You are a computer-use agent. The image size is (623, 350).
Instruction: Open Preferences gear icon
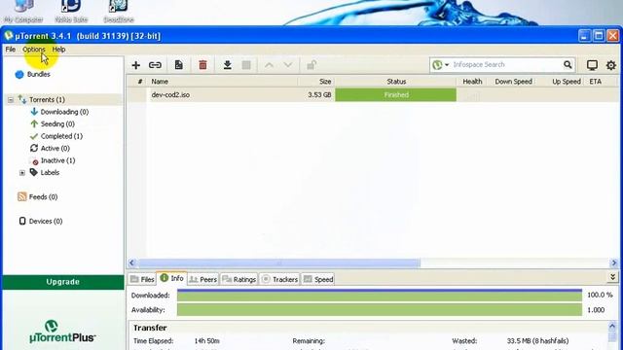tap(611, 65)
